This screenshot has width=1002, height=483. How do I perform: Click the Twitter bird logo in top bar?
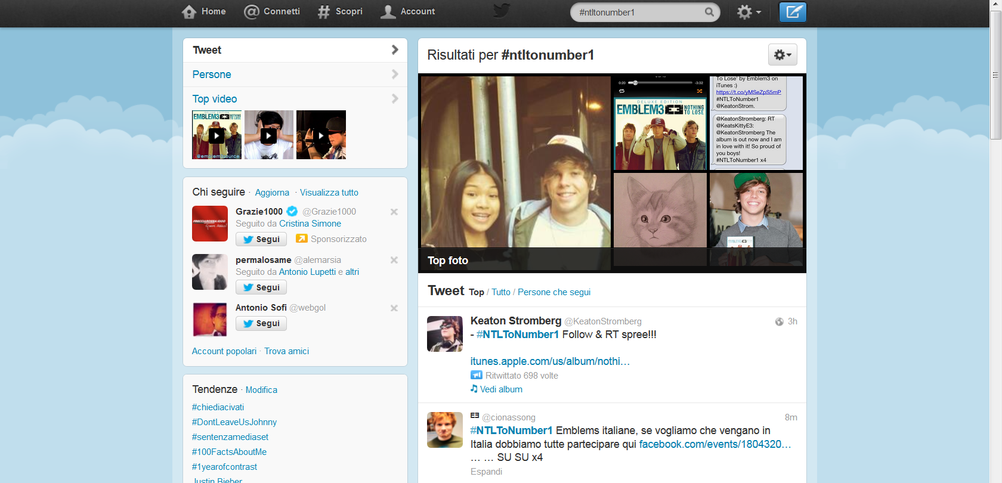[502, 11]
